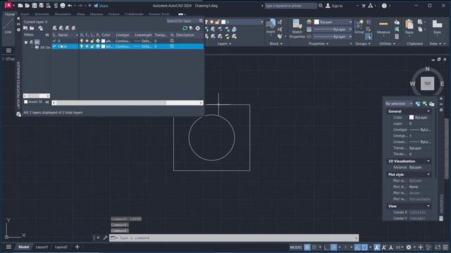Select the Circle layer name
The width and height of the screenshot is (451, 253).
(63, 46)
